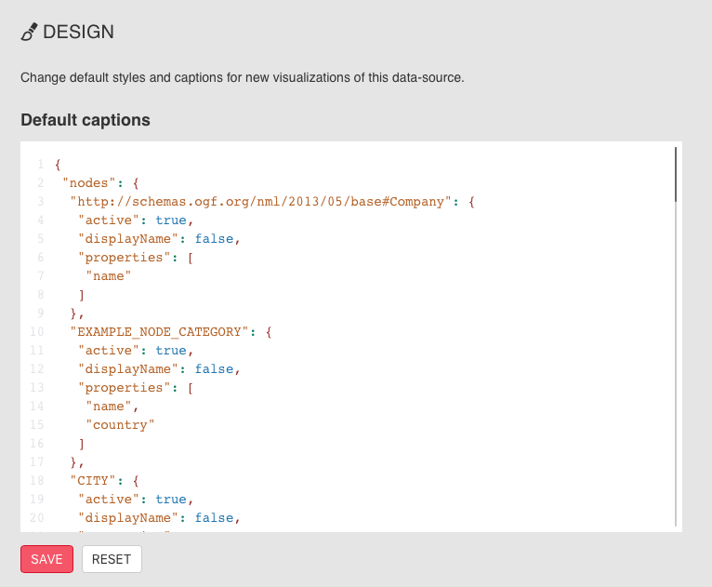Click the "CITY" key in editor
712x587 pixels.
93,481
